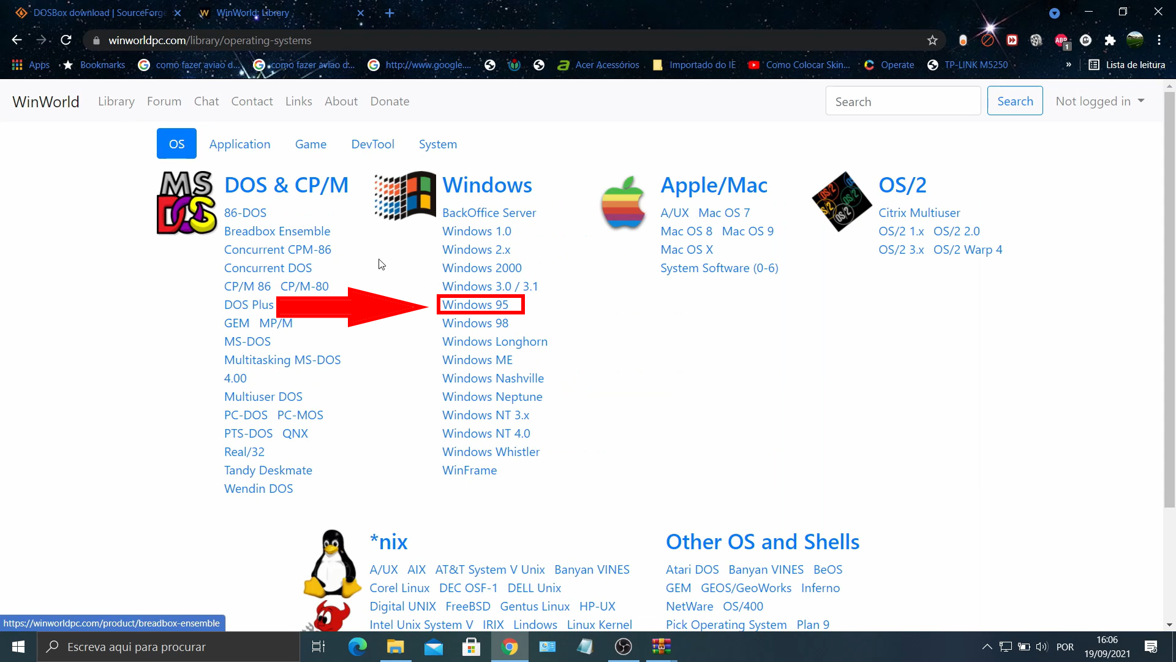Click the WinWorld brand logo text
This screenshot has height=662, width=1176.
coord(46,101)
